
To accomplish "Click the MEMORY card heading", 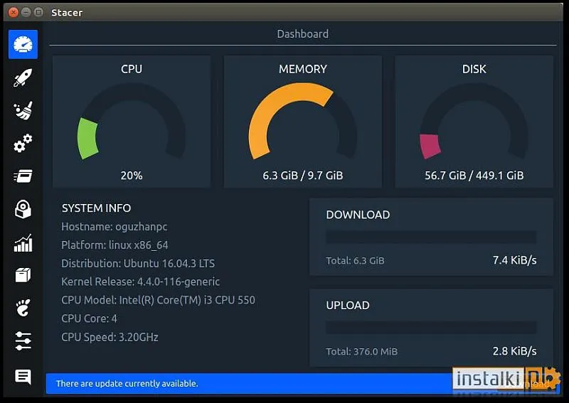I will [x=303, y=69].
